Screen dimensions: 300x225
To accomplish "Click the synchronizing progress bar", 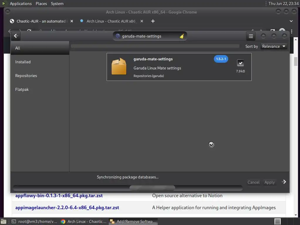I will [128, 188].
